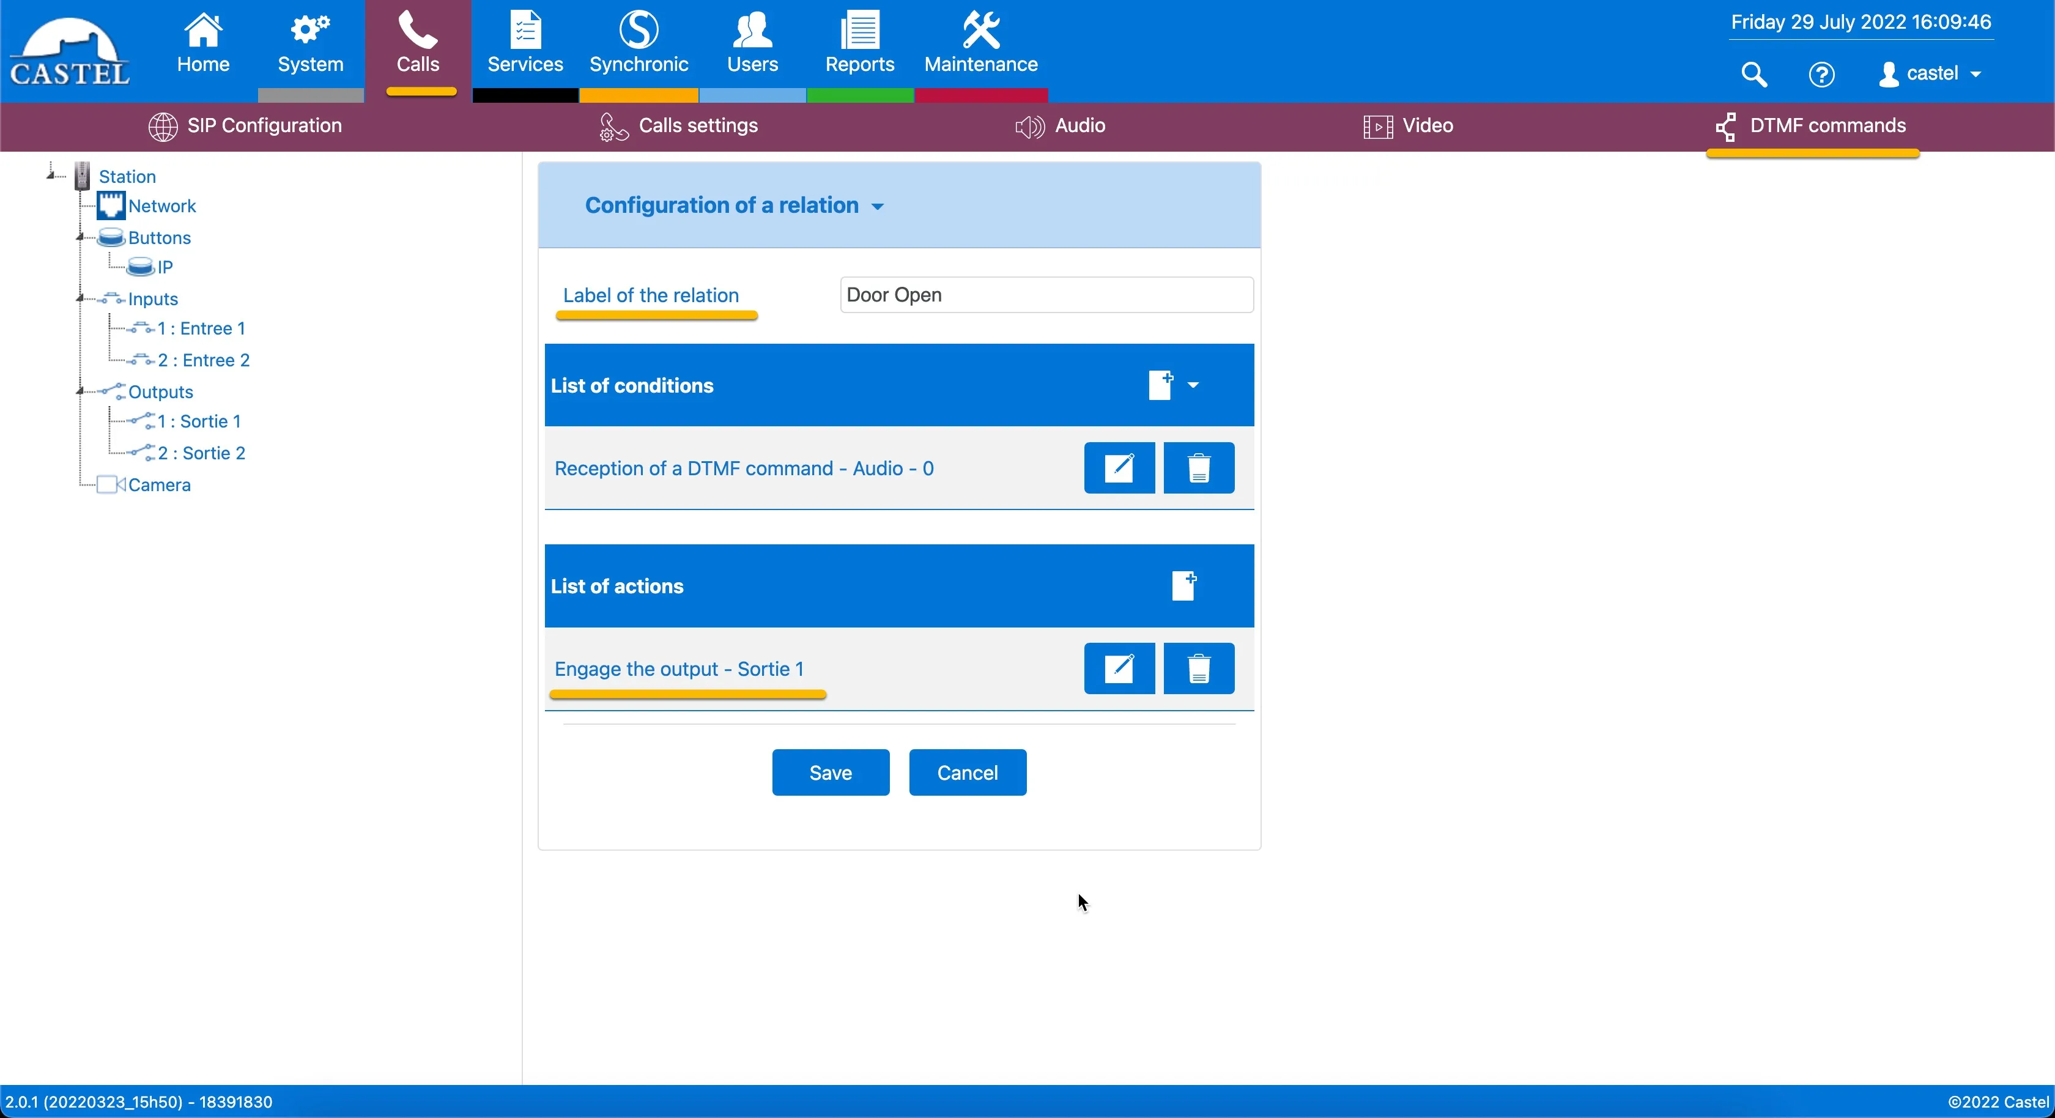
Task: Save the relation
Action: click(x=831, y=772)
